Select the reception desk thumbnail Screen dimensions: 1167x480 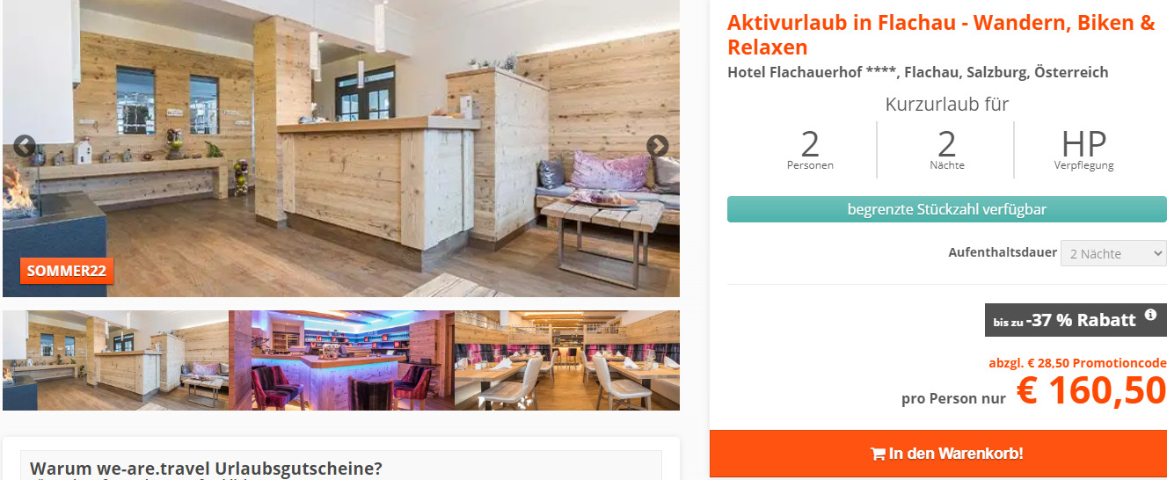click(115, 360)
